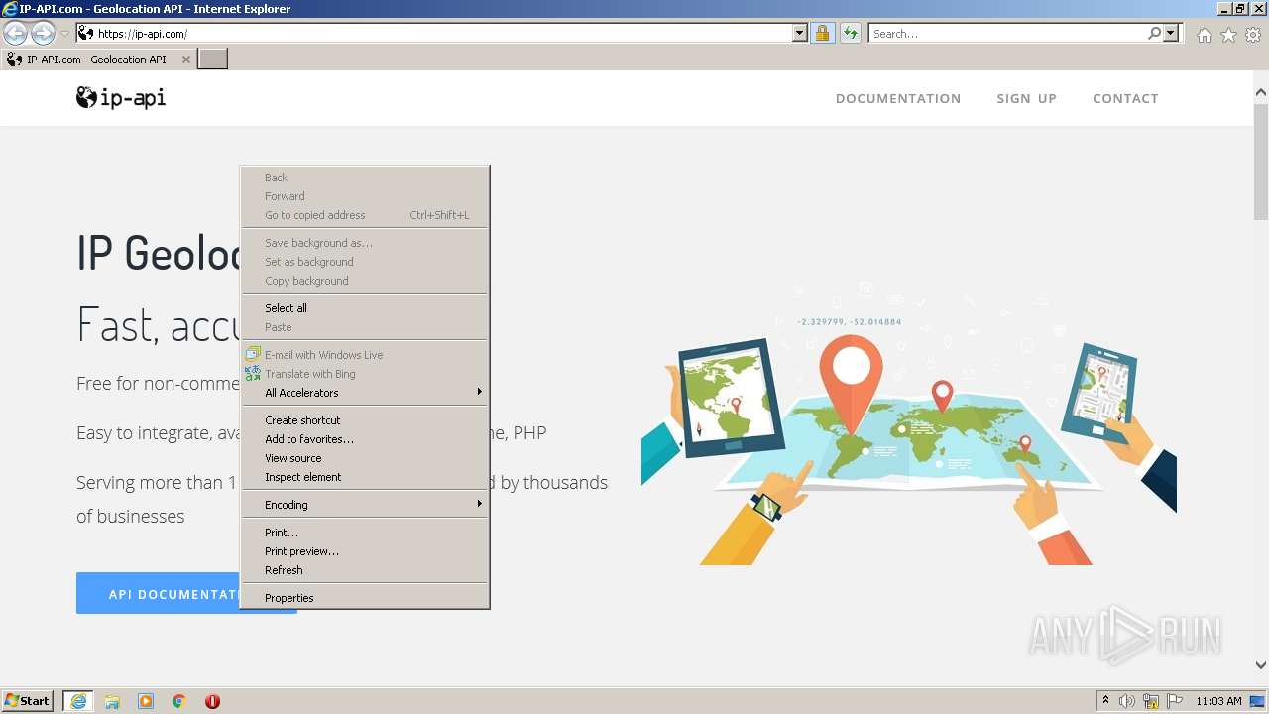Open the SIGN UP nav link
Image resolution: width=1269 pixels, height=714 pixels.
tap(1026, 98)
